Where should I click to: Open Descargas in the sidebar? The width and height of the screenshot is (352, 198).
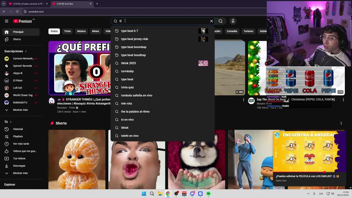21,166
